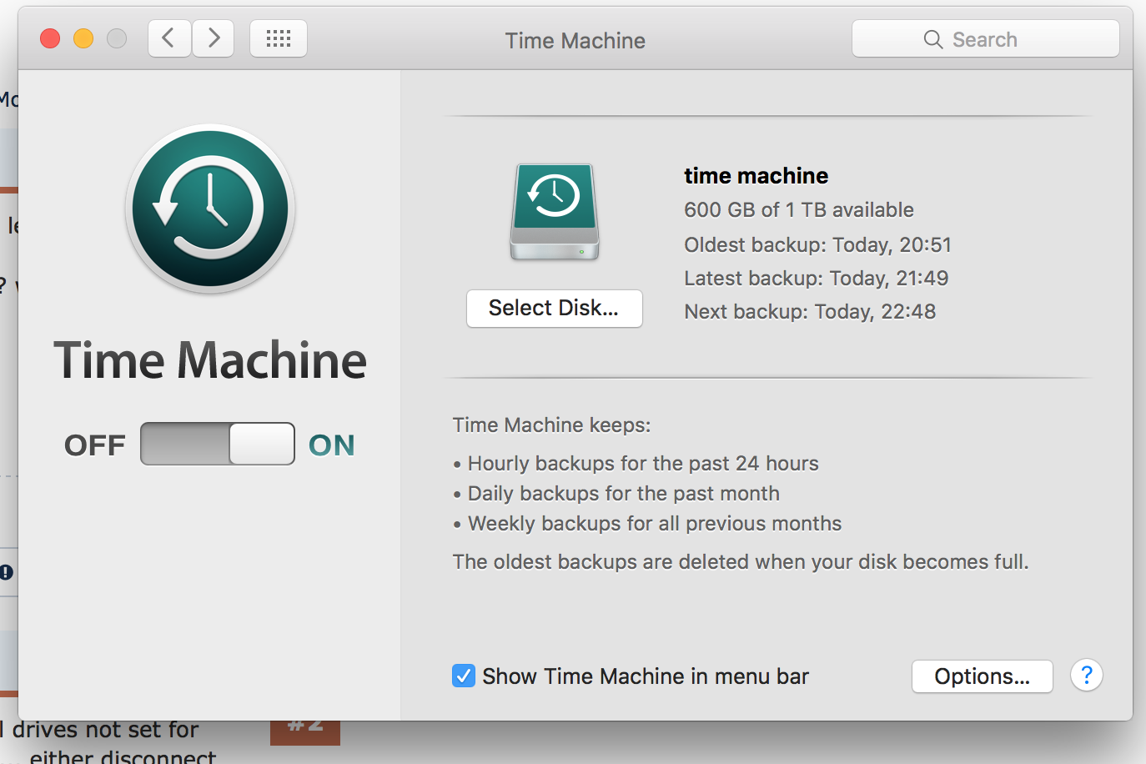Image resolution: width=1146 pixels, height=764 pixels.
Task: Click the backup disk drive icon
Action: 555,212
